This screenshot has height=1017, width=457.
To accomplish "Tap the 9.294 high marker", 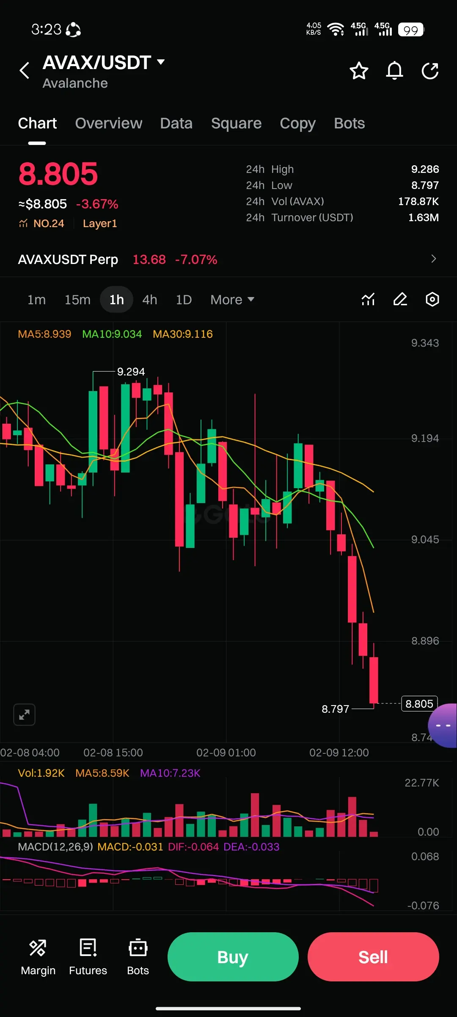I will [x=131, y=372].
